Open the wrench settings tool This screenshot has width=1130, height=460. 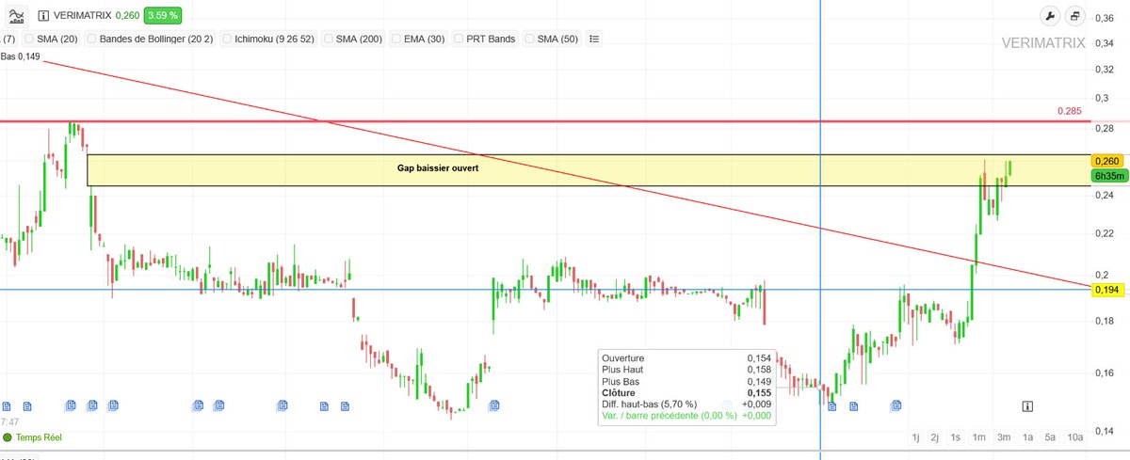click(x=1050, y=16)
